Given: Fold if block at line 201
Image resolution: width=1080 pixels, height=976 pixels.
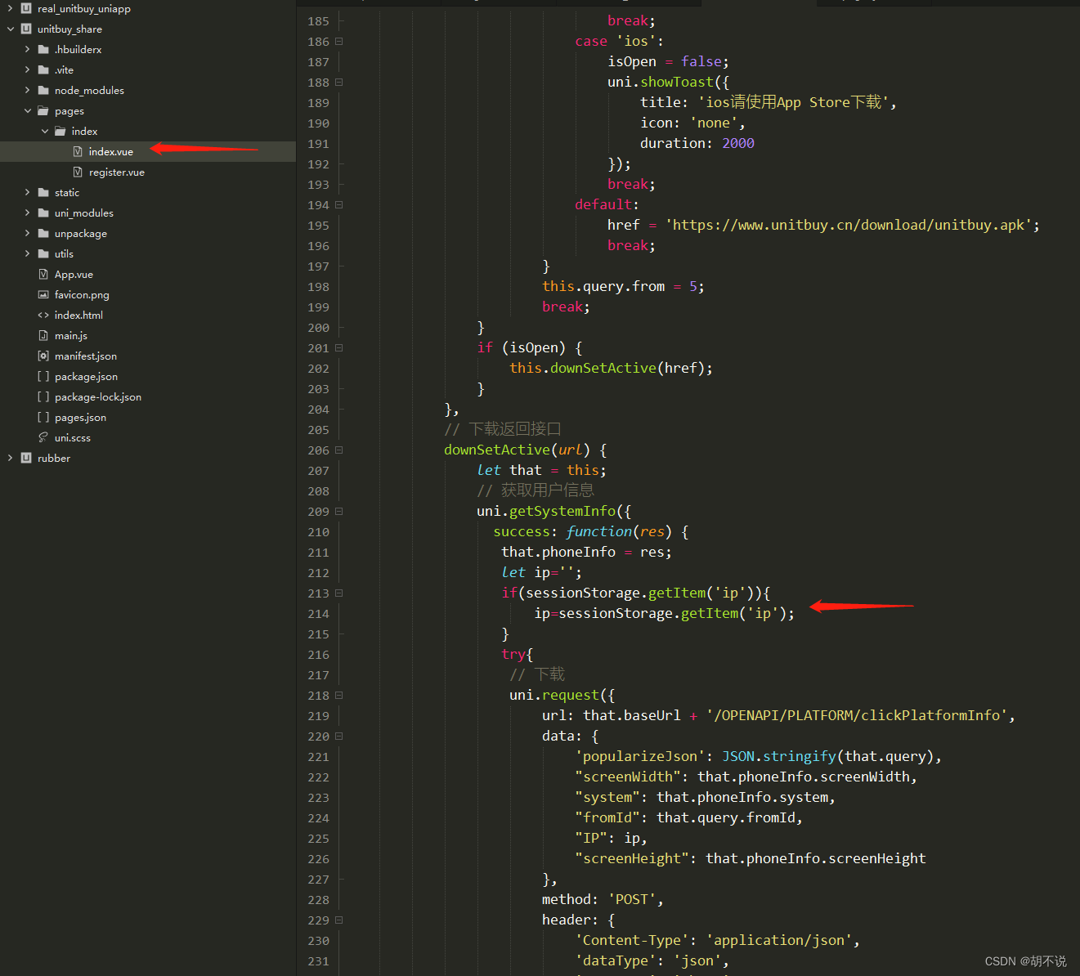Looking at the screenshot, I should coord(339,347).
